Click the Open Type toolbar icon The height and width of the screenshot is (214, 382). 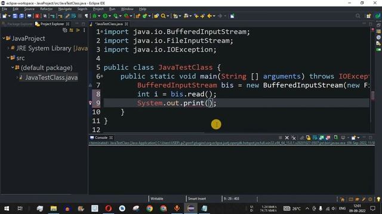coord(156,16)
